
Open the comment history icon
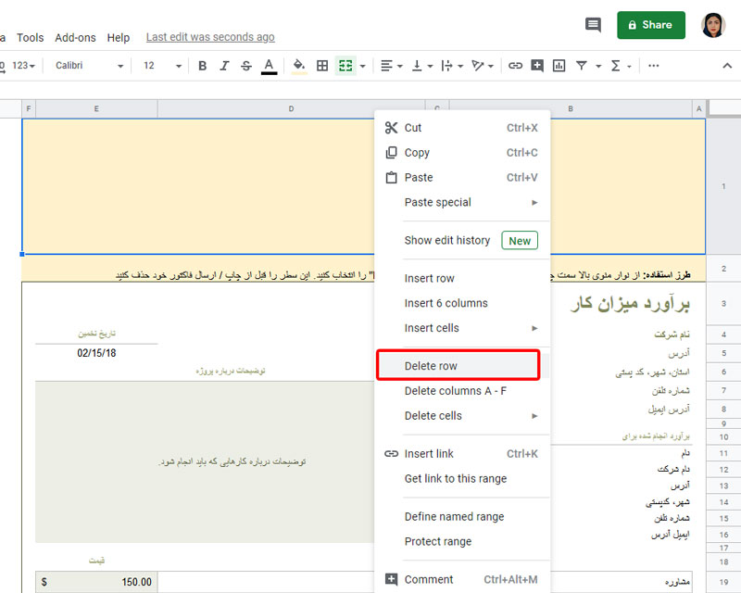[594, 25]
